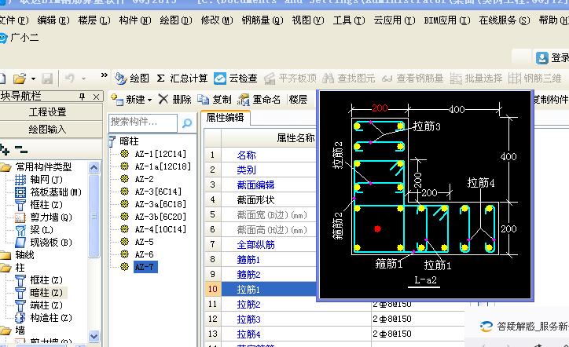Select 暗柱(Z) under 柱 folder
This screenshot has width=569, height=347.
point(46,293)
